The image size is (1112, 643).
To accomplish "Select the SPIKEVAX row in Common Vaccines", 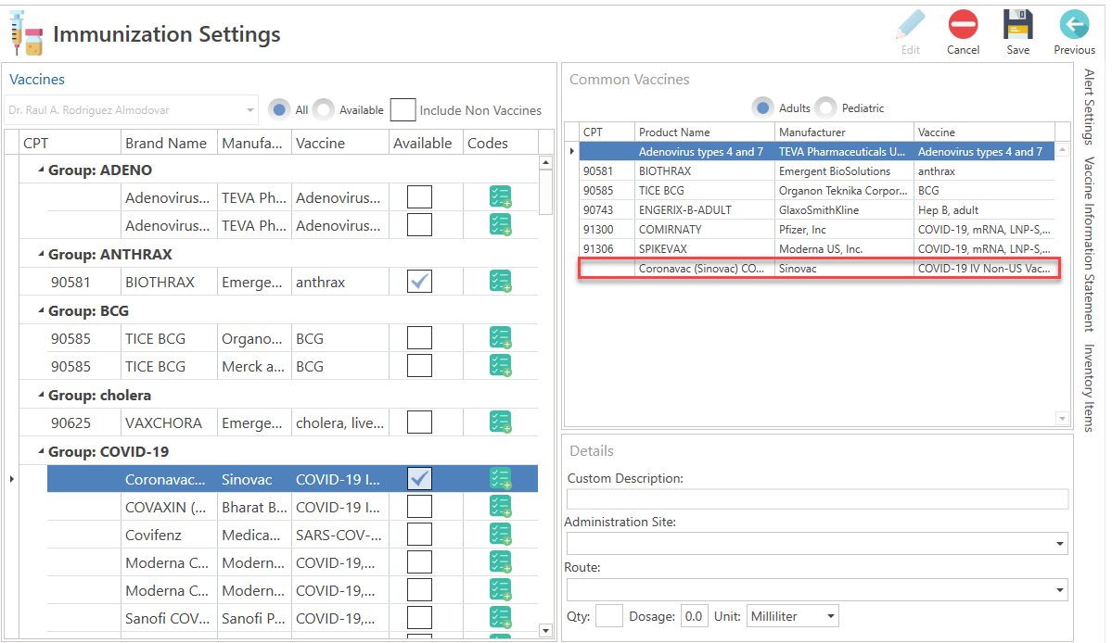I will [816, 248].
